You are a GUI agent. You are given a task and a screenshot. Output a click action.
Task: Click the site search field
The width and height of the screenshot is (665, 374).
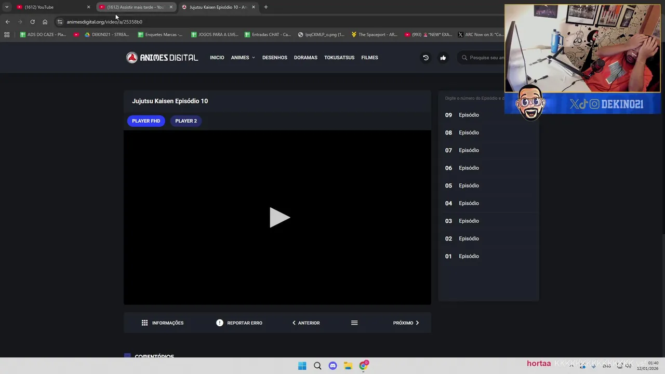coord(483,58)
